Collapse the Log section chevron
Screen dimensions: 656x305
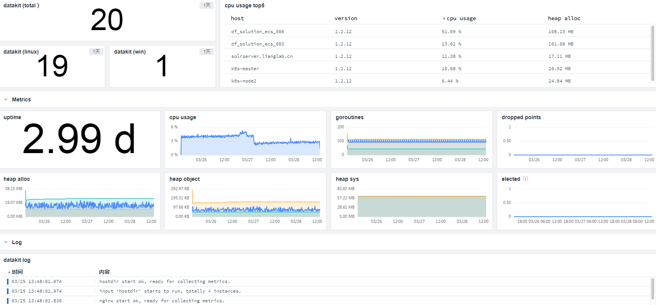click(6, 242)
